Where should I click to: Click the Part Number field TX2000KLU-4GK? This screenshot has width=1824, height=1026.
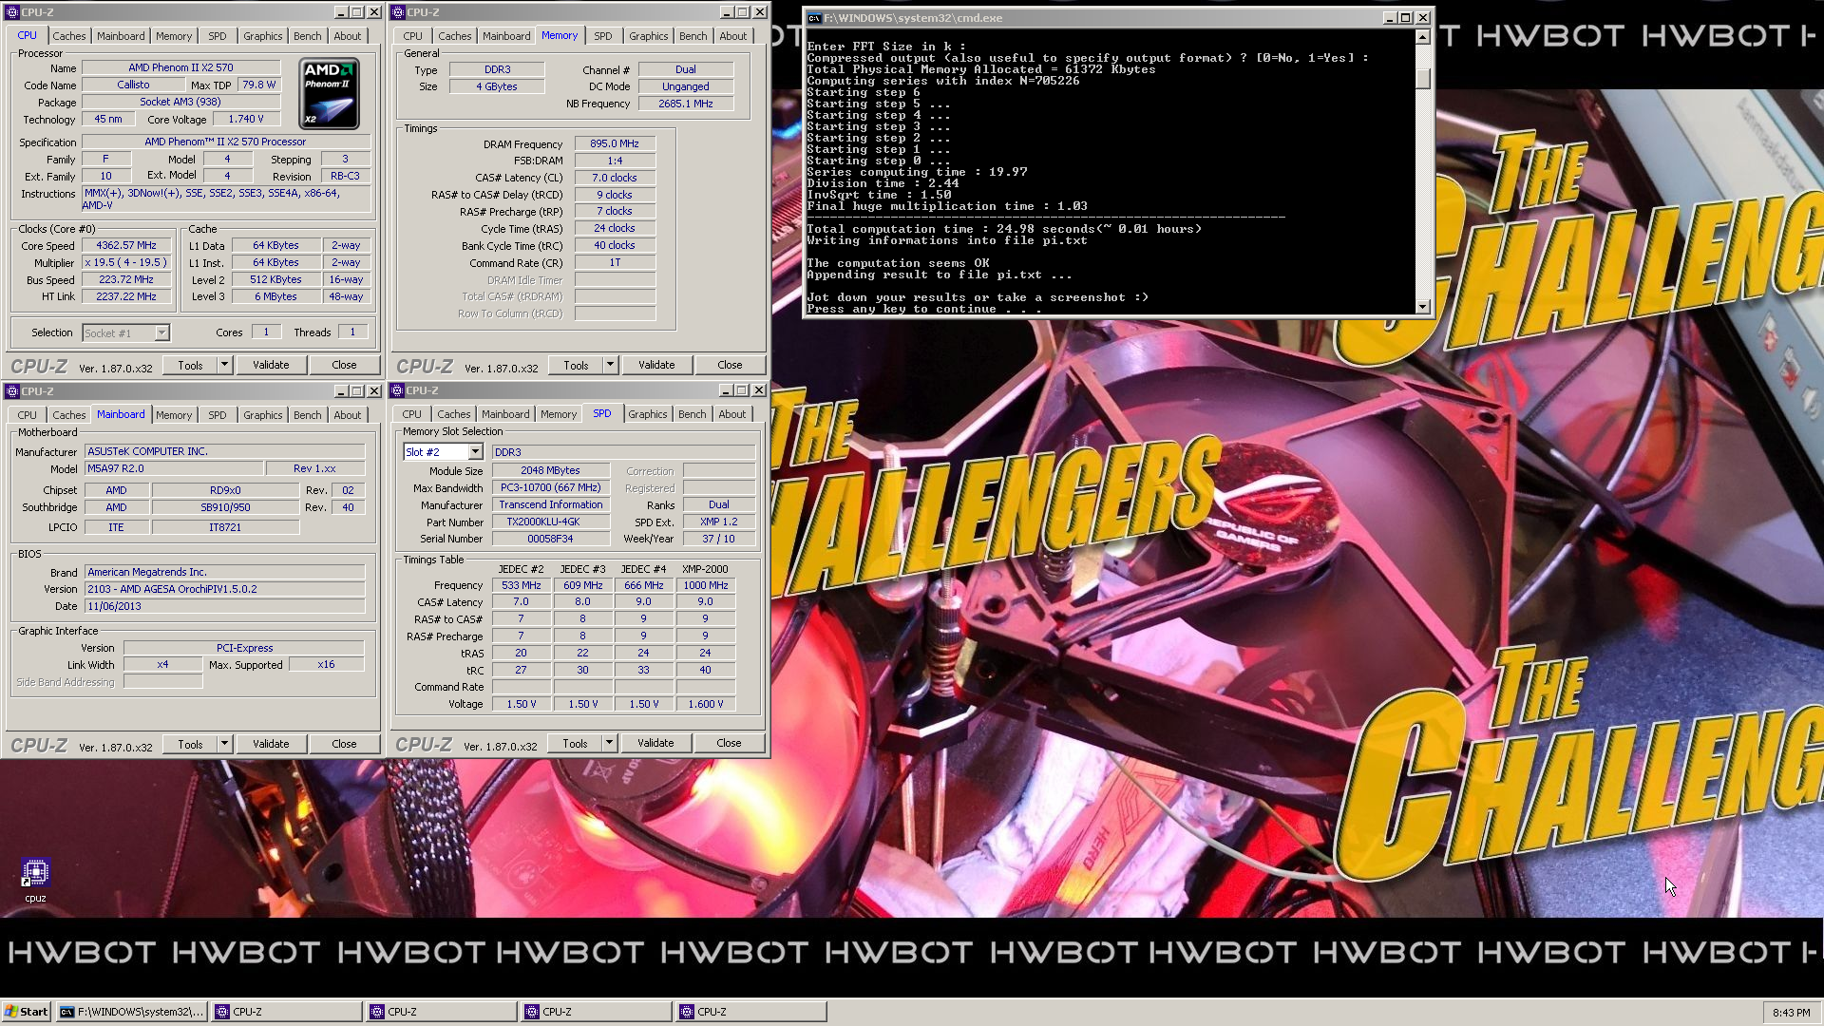(550, 522)
